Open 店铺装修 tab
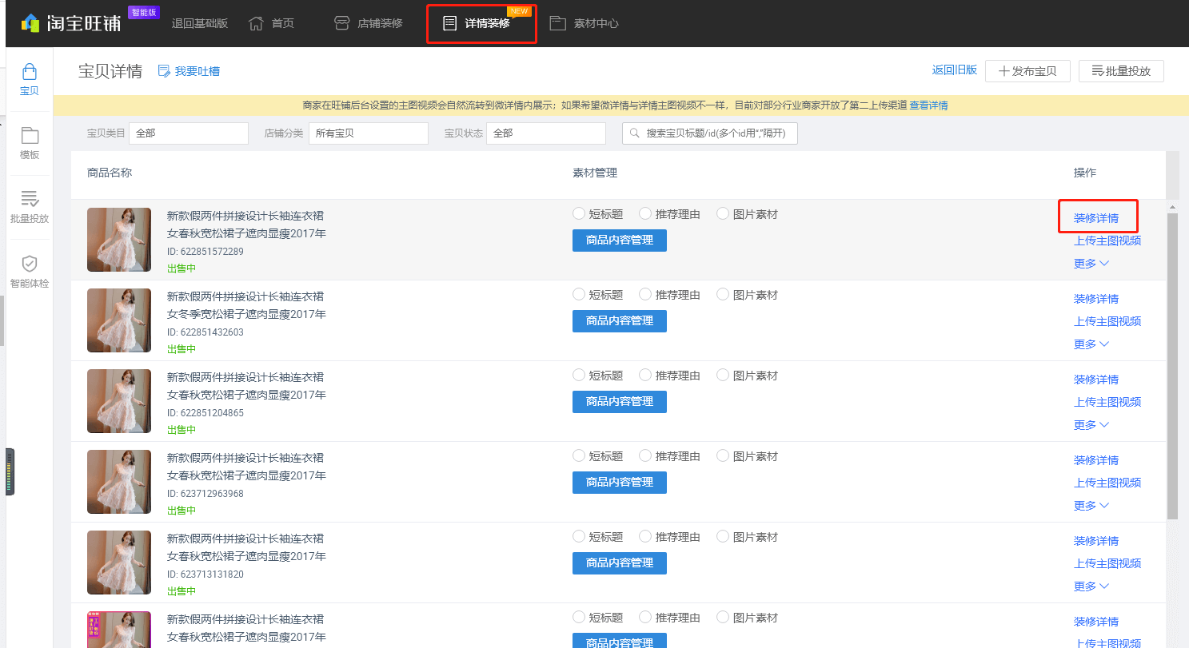Image resolution: width=1189 pixels, height=648 pixels. (x=369, y=23)
